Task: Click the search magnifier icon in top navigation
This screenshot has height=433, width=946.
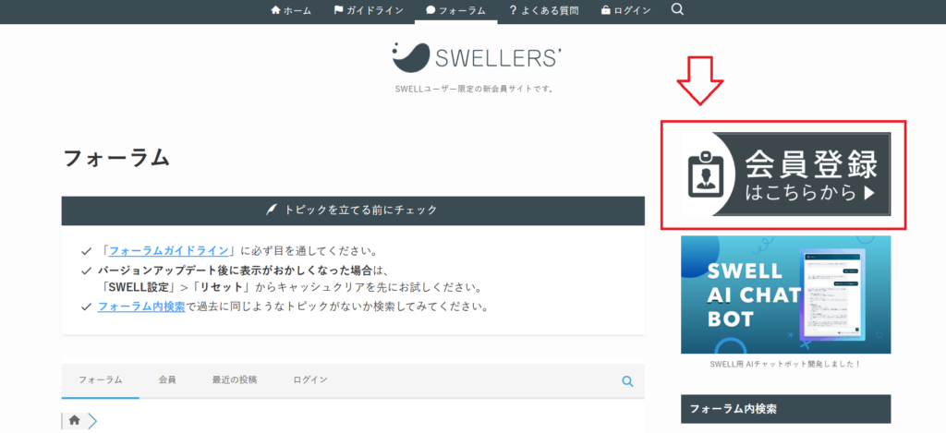Action: point(677,9)
